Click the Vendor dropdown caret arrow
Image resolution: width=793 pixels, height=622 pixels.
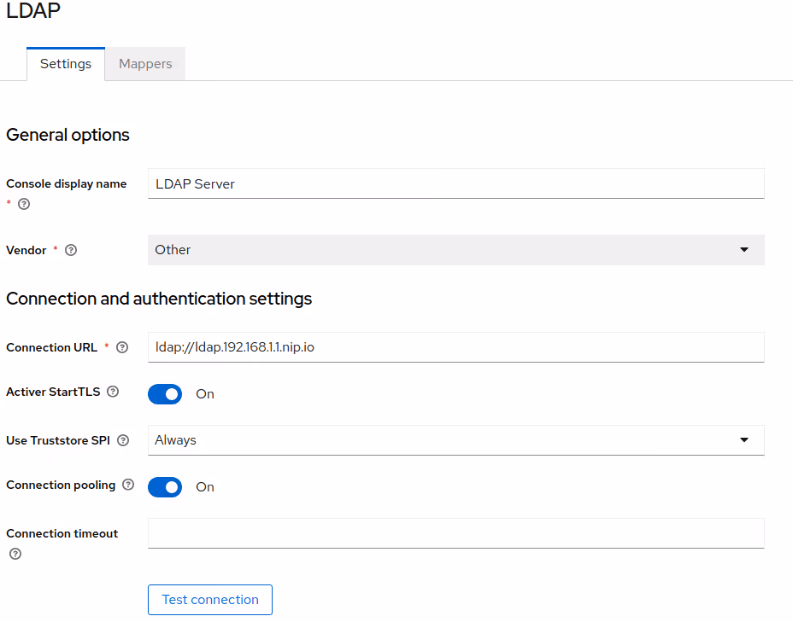pos(743,250)
